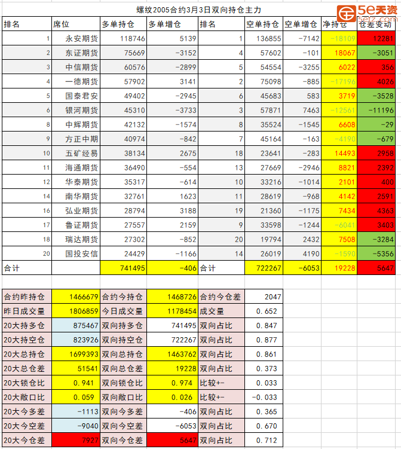401x449 pixels.
Task: Select long change value 5139
Action: (172, 38)
